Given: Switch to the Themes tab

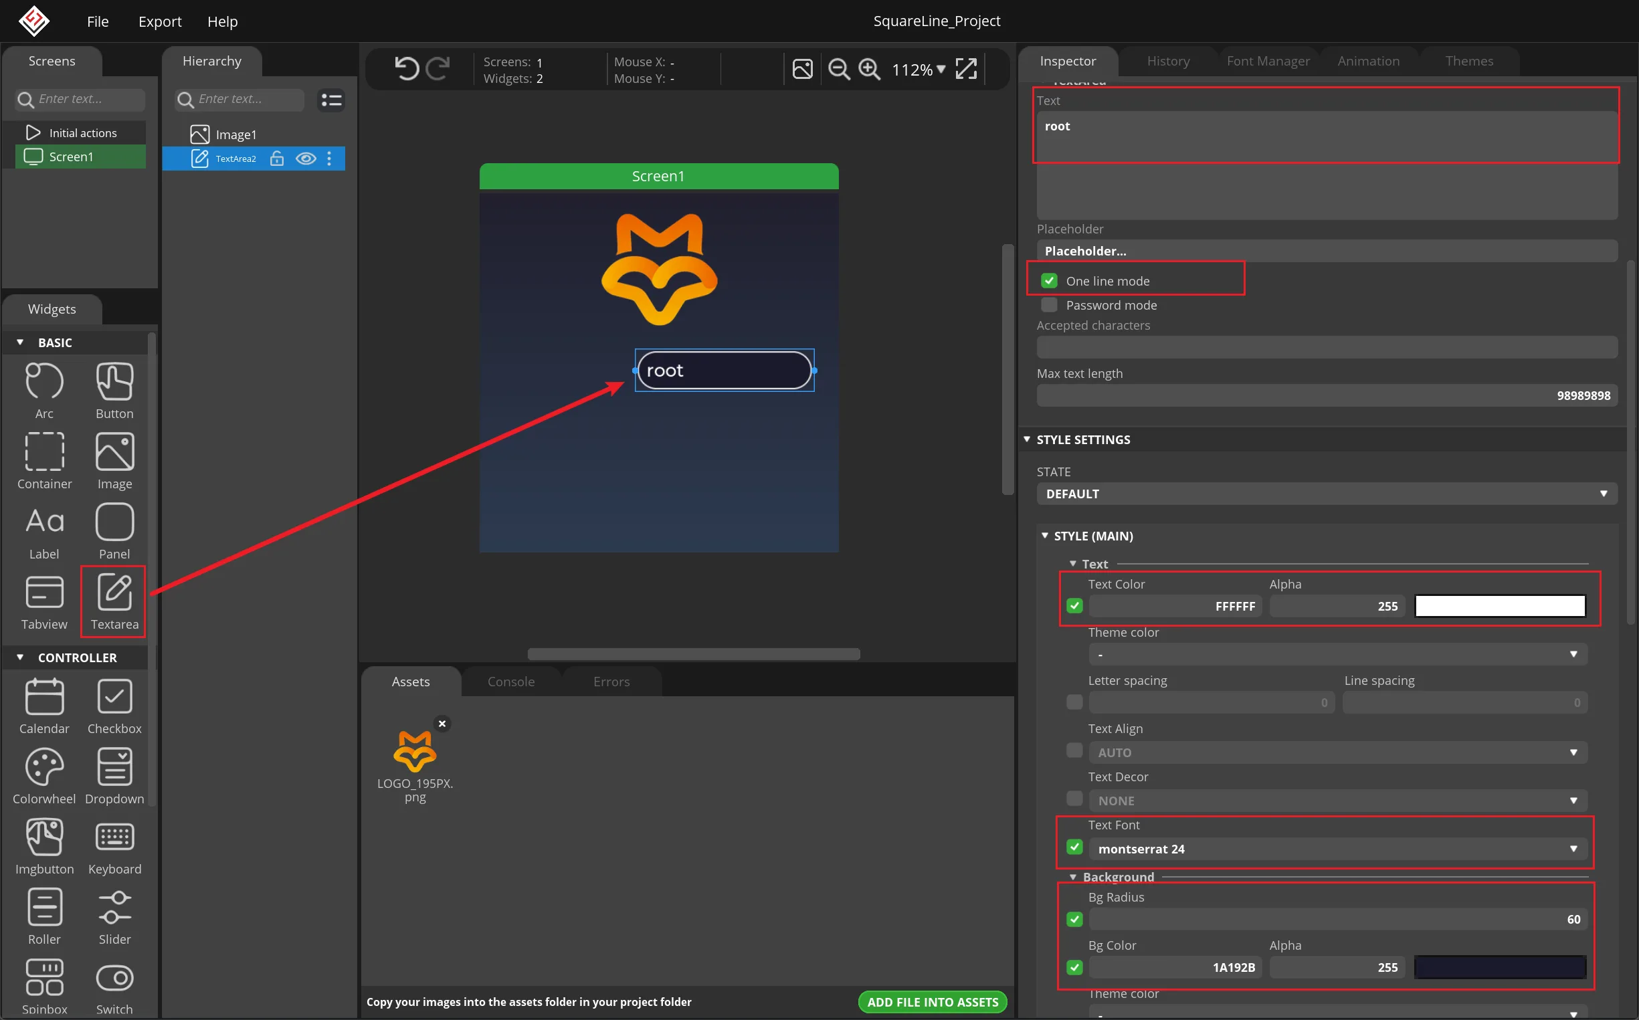Looking at the screenshot, I should pos(1469,62).
